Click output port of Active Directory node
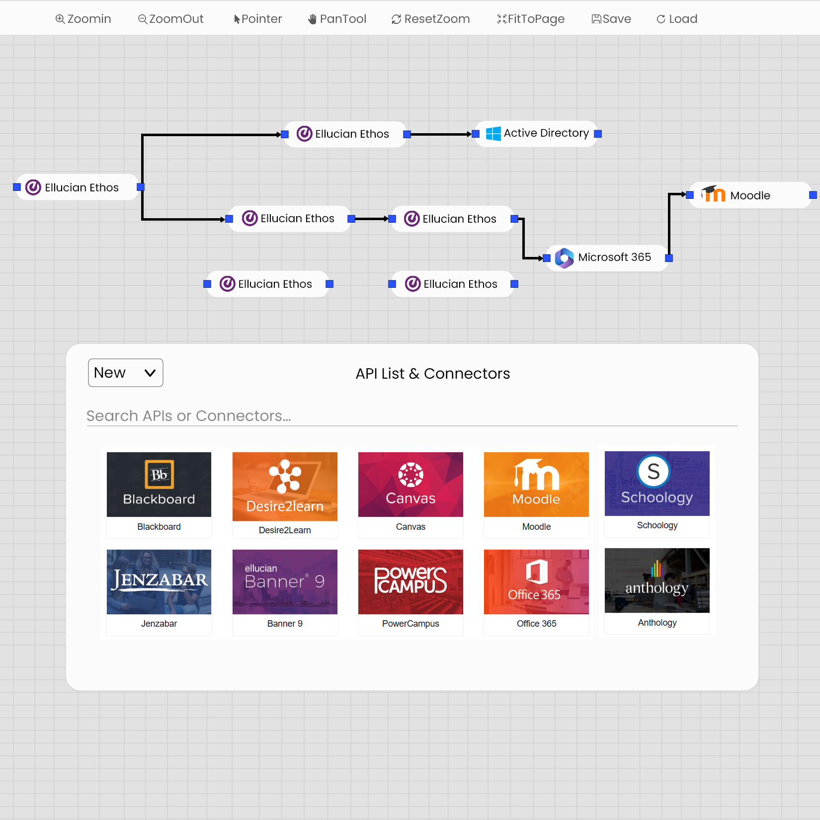The height and width of the screenshot is (820, 820). tap(598, 134)
